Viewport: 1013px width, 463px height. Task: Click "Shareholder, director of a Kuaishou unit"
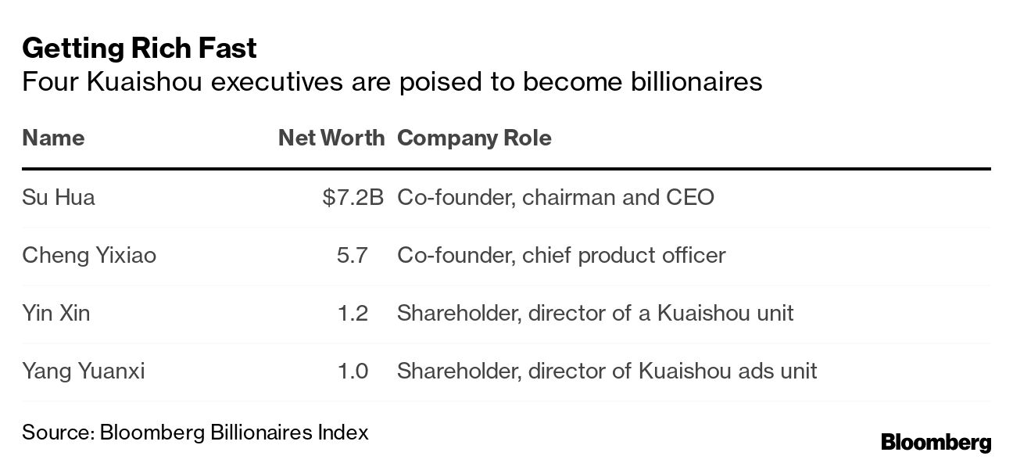pos(595,313)
